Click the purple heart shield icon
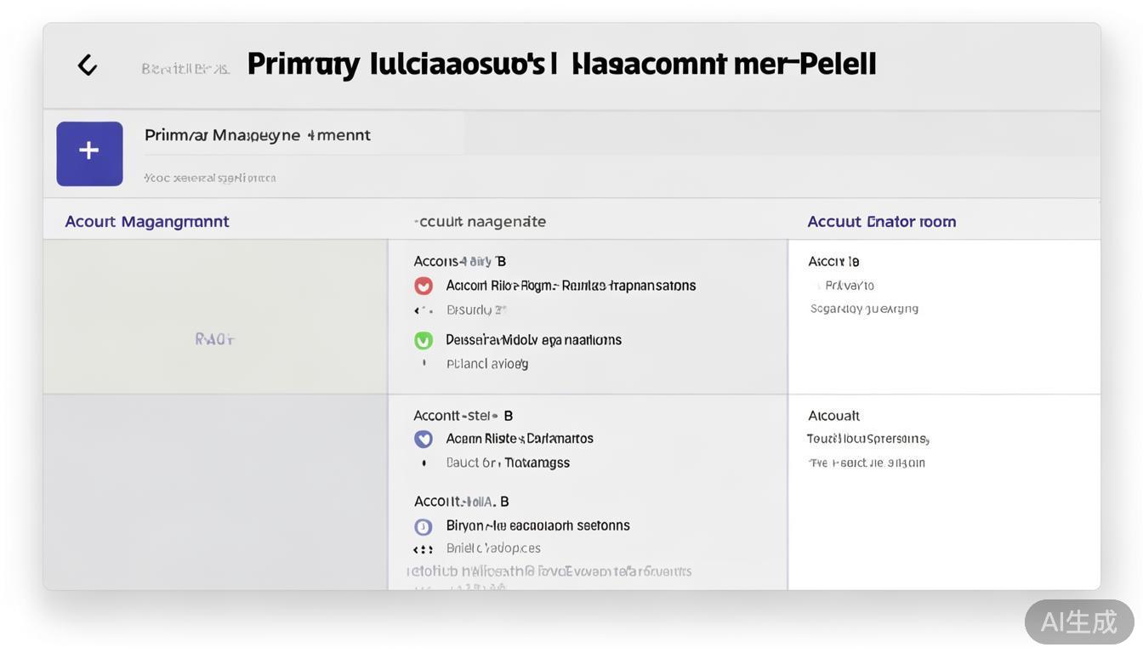1143x653 pixels. (424, 439)
